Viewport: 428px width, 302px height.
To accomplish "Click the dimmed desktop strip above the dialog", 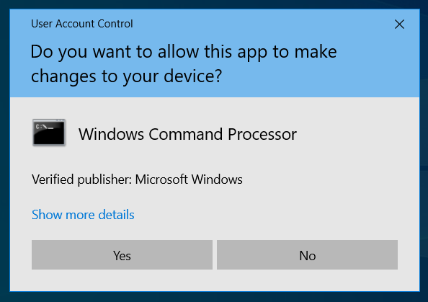I will click(x=214, y=4).
